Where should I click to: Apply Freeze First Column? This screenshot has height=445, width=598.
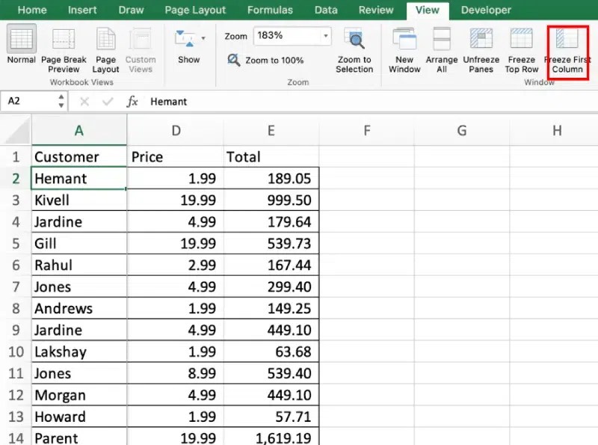tap(567, 49)
